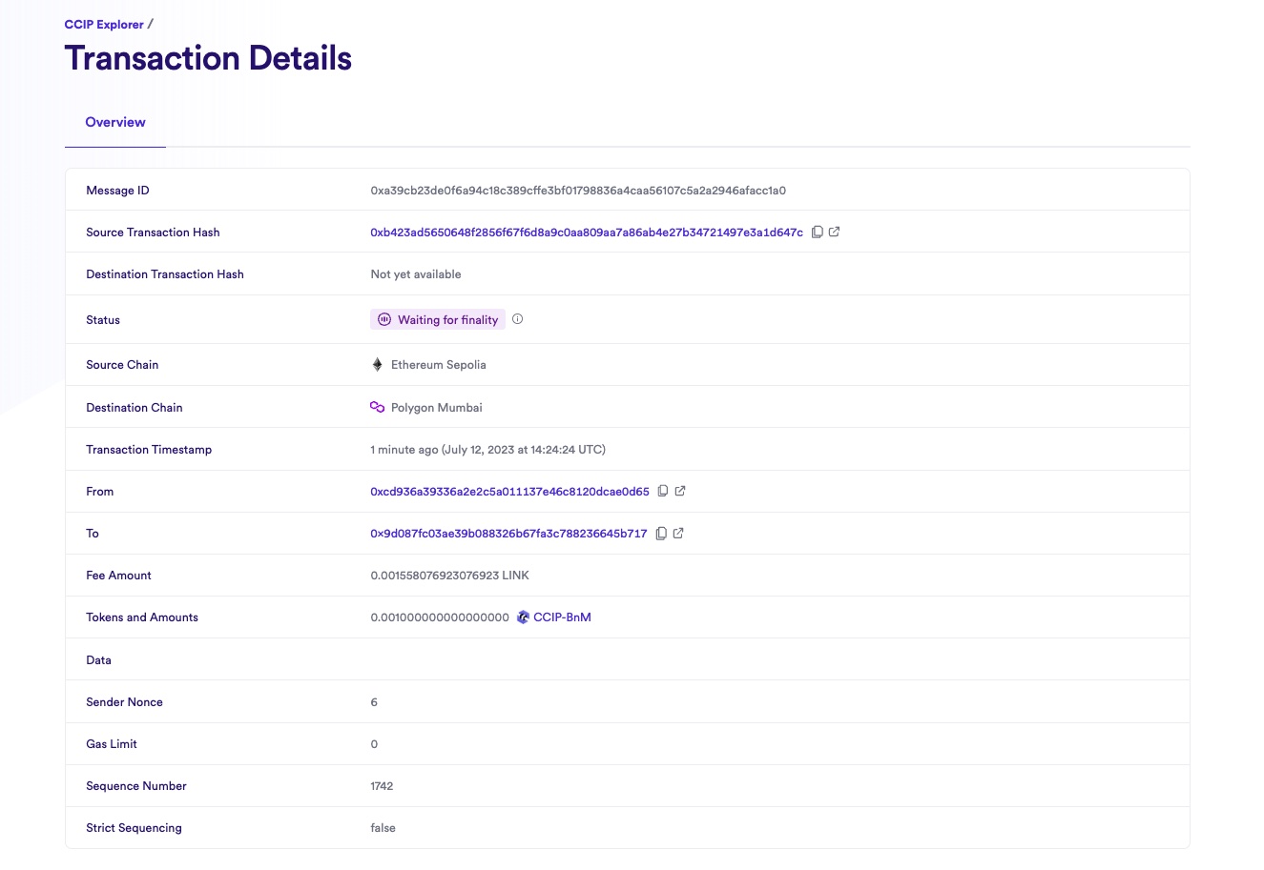Click the Sender Nonce value '6'
Screen dimensions: 1264x870
pyautogui.click(x=374, y=701)
